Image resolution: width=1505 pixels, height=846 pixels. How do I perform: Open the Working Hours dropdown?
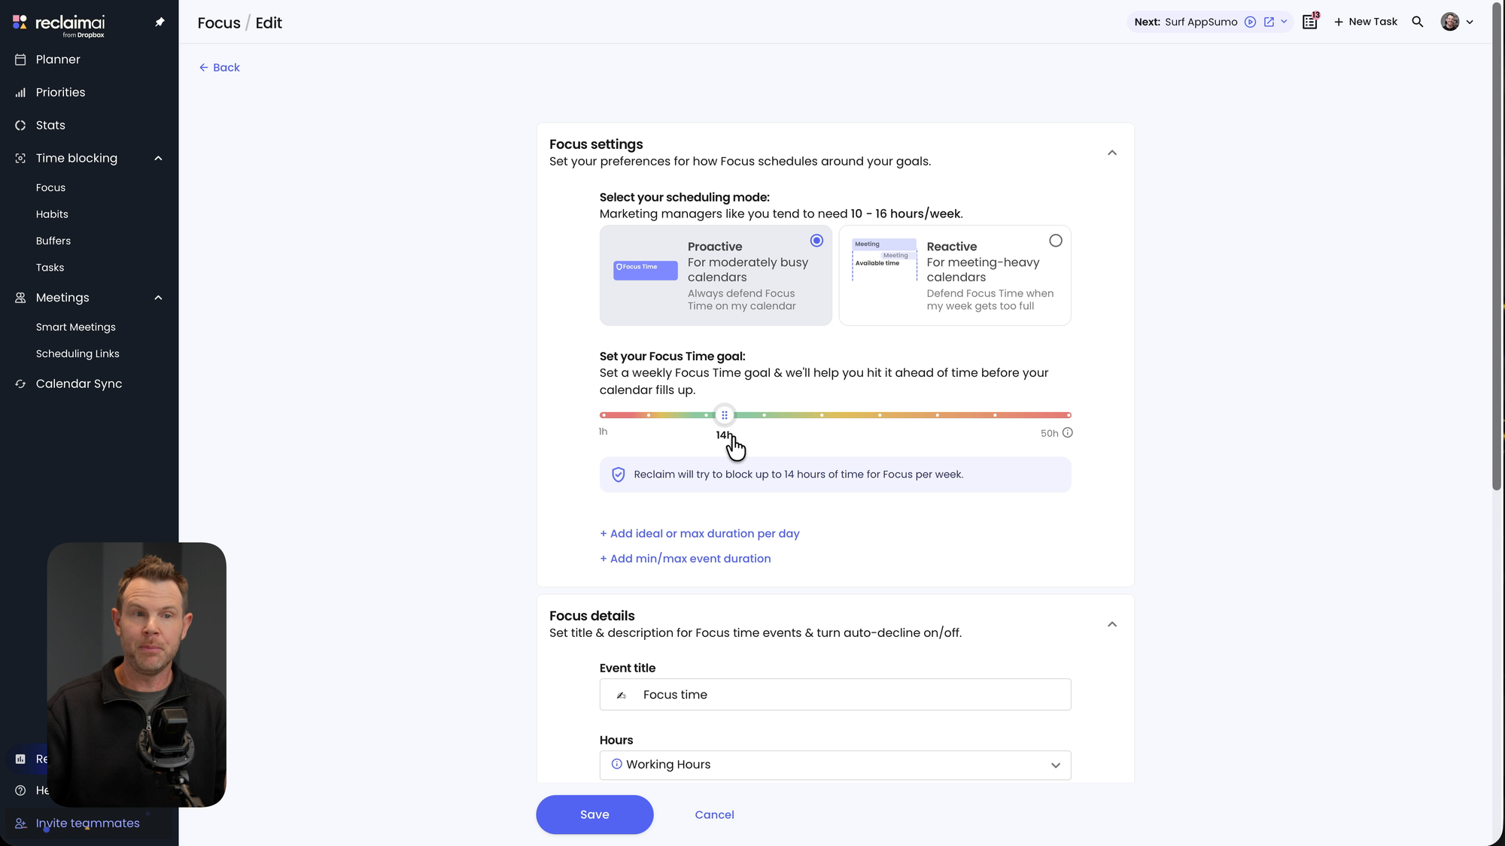(x=835, y=765)
